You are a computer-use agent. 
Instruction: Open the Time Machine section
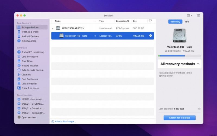pos(29,41)
